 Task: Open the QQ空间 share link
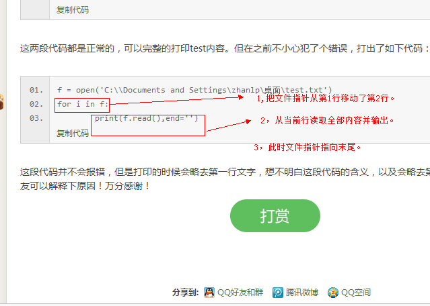click(x=356, y=293)
